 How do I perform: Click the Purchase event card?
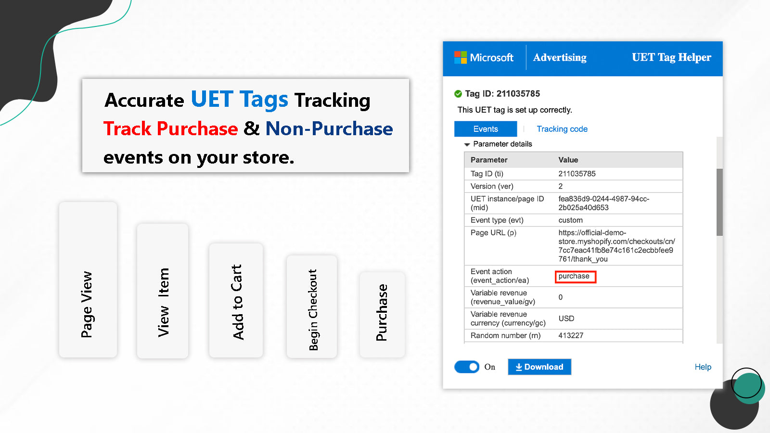coord(382,314)
